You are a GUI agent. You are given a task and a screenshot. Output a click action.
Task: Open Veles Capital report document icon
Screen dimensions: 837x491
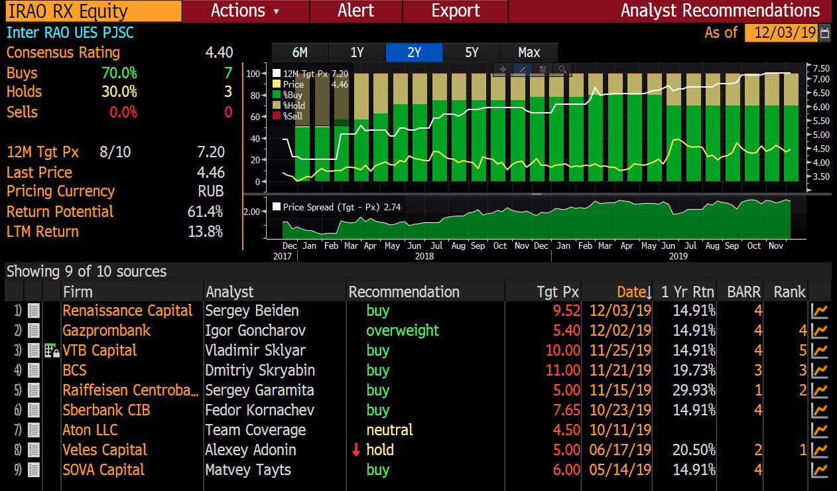tap(33, 450)
